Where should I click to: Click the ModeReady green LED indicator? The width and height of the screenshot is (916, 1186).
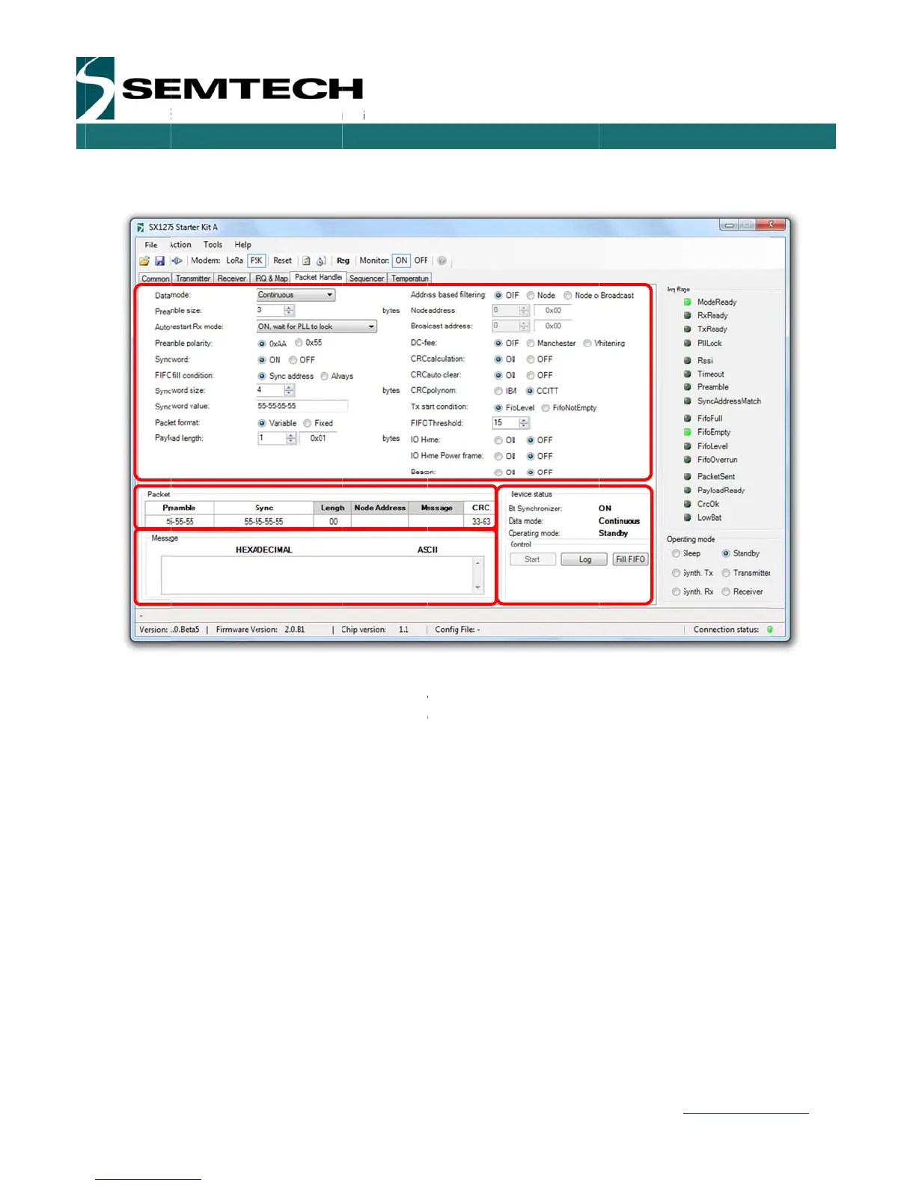pyautogui.click(x=687, y=302)
